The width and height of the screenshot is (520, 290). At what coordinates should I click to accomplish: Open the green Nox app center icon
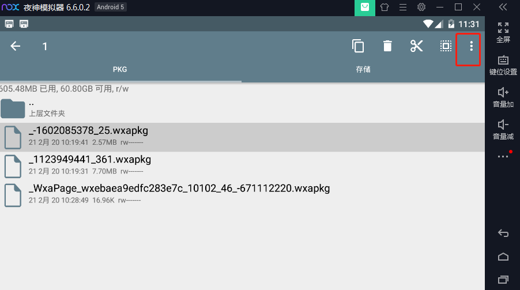click(365, 7)
